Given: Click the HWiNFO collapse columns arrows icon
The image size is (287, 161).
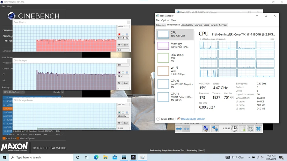Looking at the screenshot, I should coord(187,129).
